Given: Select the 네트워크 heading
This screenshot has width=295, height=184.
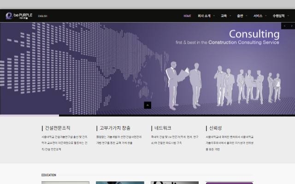Looking at the screenshot, I should (163, 128).
